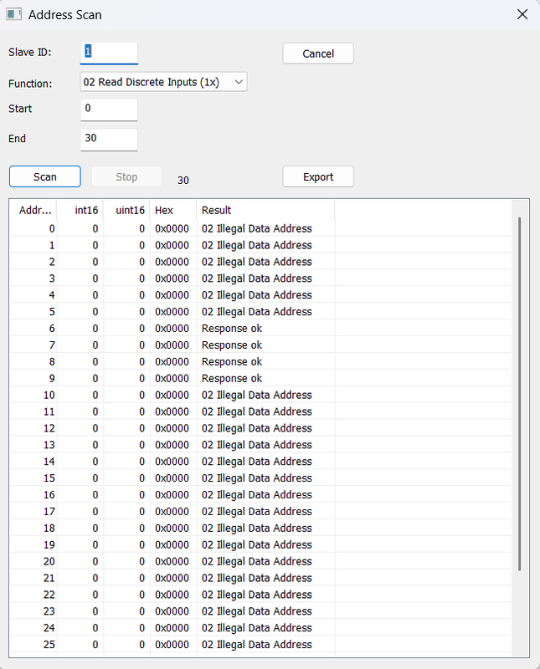Click the Address Scan window title icon
This screenshot has height=669, width=540.
pos(13,15)
